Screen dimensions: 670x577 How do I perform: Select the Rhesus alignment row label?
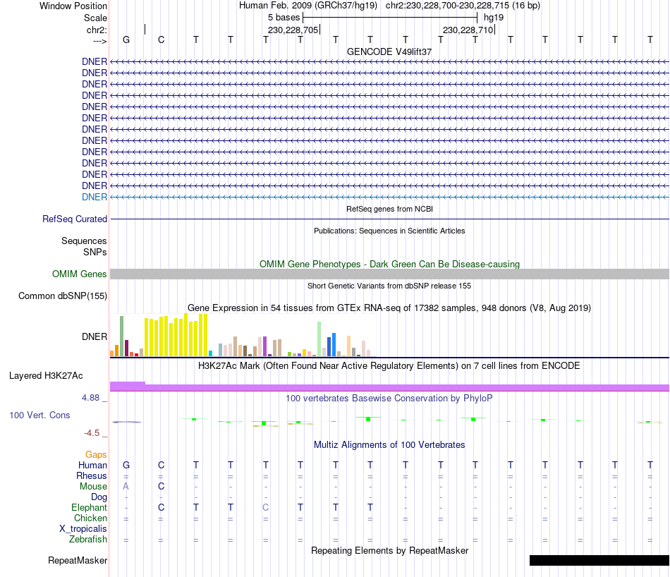click(92, 475)
